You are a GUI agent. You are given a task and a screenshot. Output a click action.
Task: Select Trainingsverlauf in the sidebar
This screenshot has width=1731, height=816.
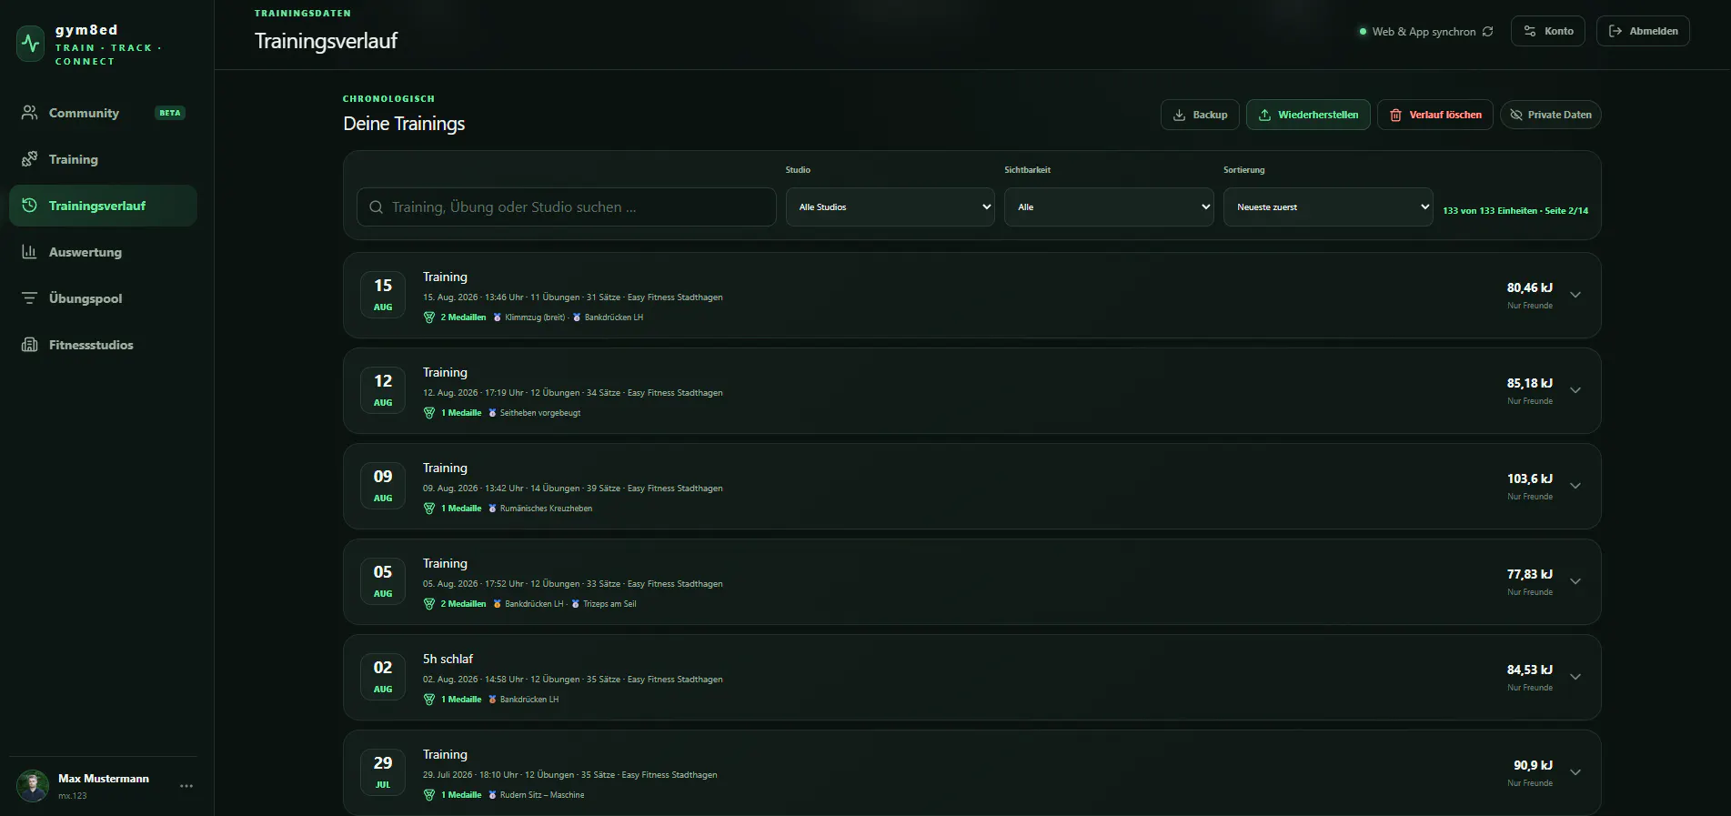(x=103, y=206)
